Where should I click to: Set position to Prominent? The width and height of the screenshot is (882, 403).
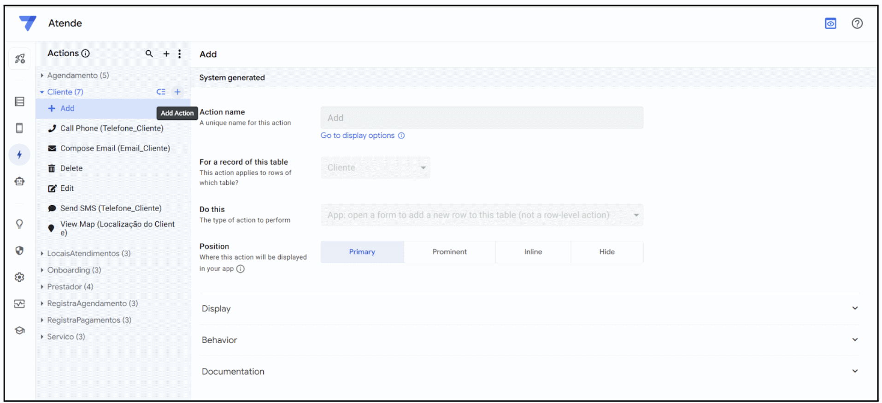tap(449, 252)
